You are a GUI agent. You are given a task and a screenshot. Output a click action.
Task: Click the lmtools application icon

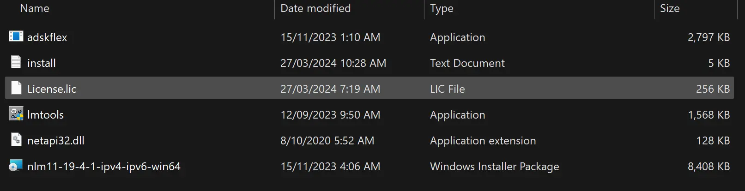tap(16, 114)
